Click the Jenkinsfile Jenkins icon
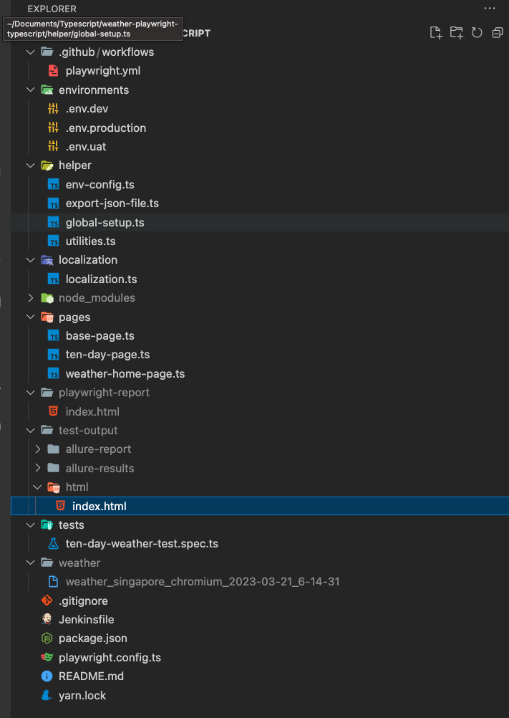509x718 pixels. 47,619
